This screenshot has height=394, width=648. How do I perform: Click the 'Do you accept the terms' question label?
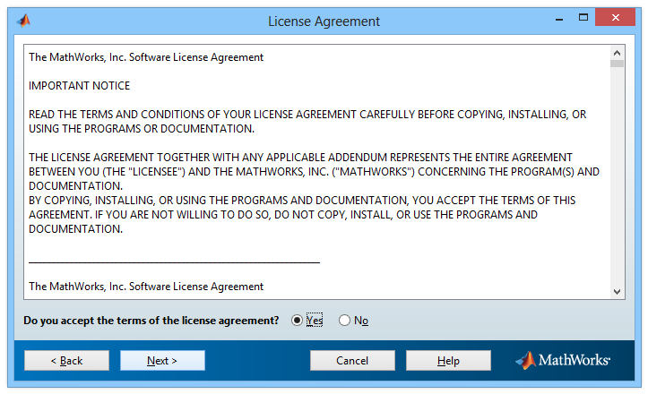[x=151, y=321]
